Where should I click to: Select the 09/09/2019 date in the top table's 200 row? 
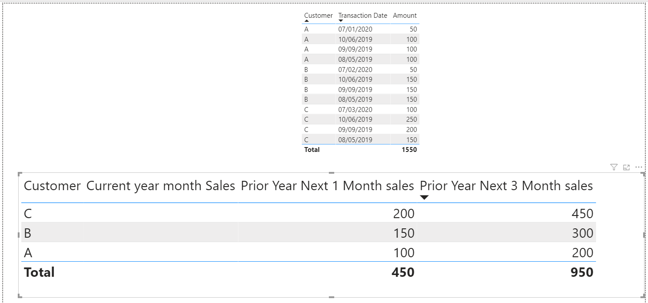[x=355, y=129]
